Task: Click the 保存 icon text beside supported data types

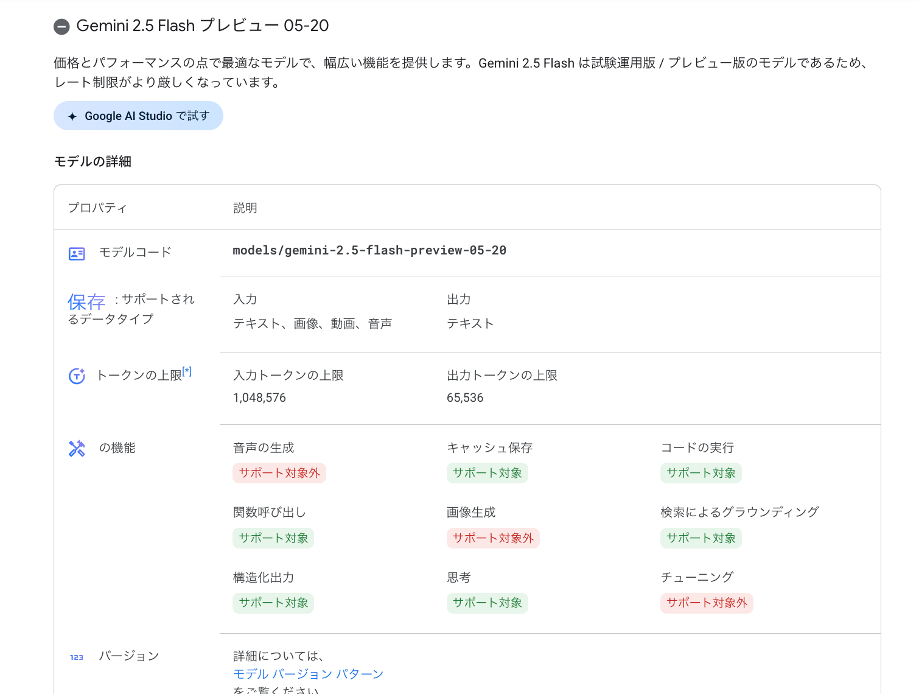Action: [x=86, y=301]
